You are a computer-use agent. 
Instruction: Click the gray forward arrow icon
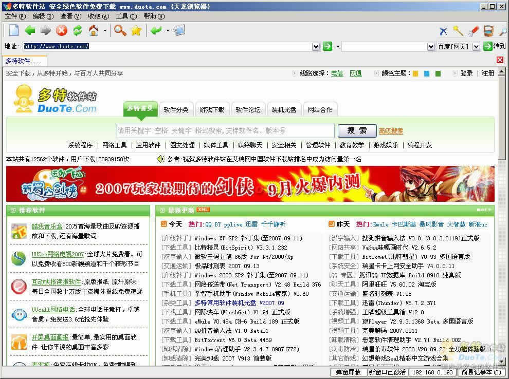point(46,30)
